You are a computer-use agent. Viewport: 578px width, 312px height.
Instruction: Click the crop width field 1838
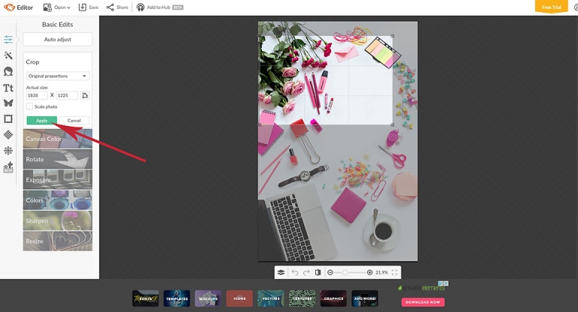click(x=37, y=95)
